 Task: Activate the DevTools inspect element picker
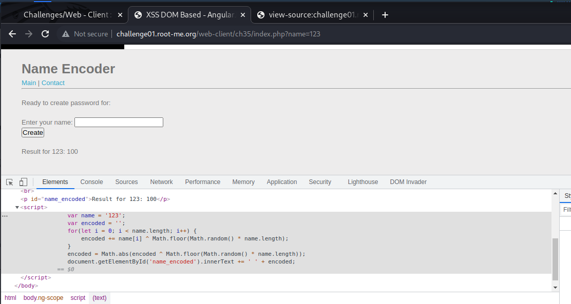coord(10,182)
